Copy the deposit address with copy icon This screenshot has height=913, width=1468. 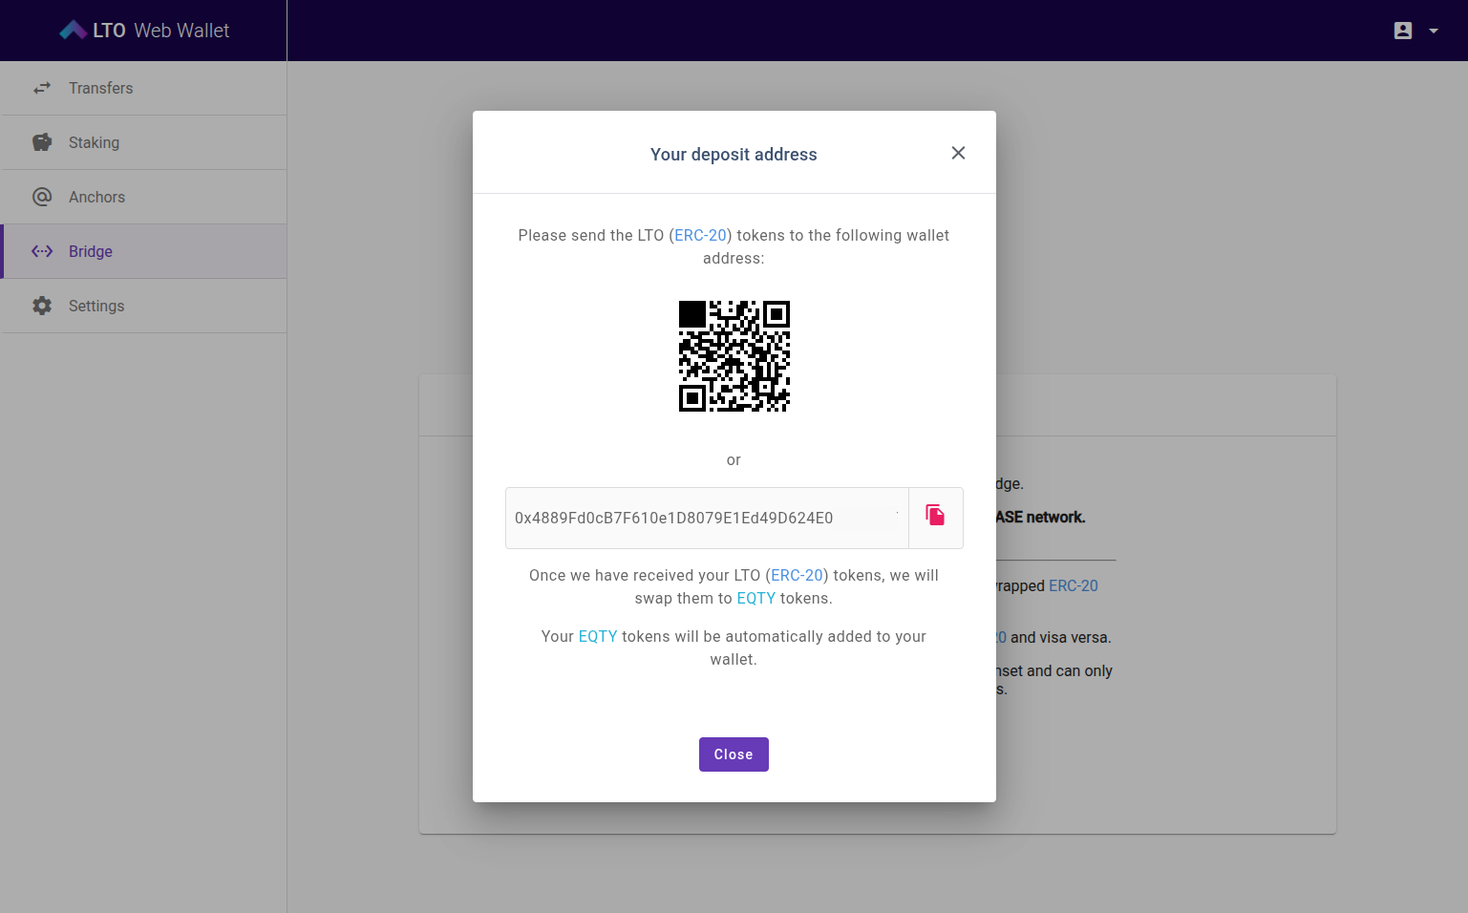(x=935, y=517)
